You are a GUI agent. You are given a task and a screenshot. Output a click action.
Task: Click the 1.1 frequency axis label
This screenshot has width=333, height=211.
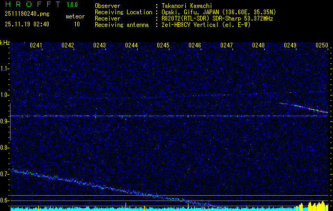(5, 68)
